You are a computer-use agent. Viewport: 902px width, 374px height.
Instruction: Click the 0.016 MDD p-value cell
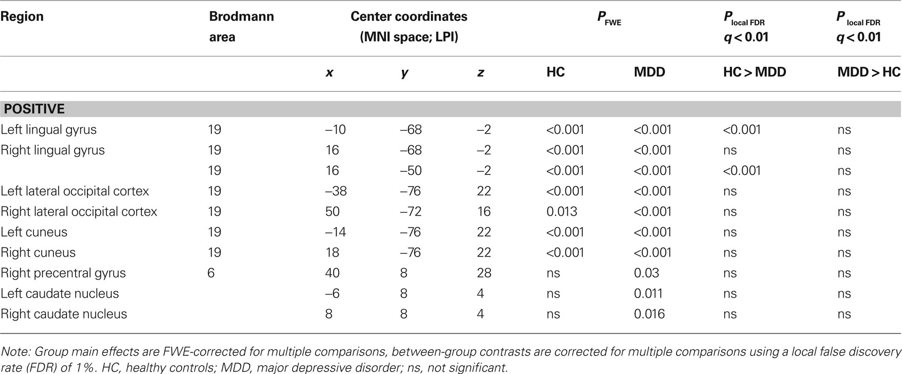pos(649,314)
